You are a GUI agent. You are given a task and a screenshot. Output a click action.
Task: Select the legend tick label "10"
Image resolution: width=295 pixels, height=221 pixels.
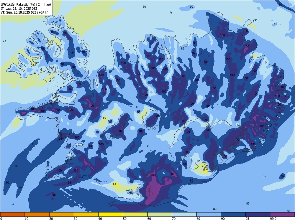click(27, 219)
